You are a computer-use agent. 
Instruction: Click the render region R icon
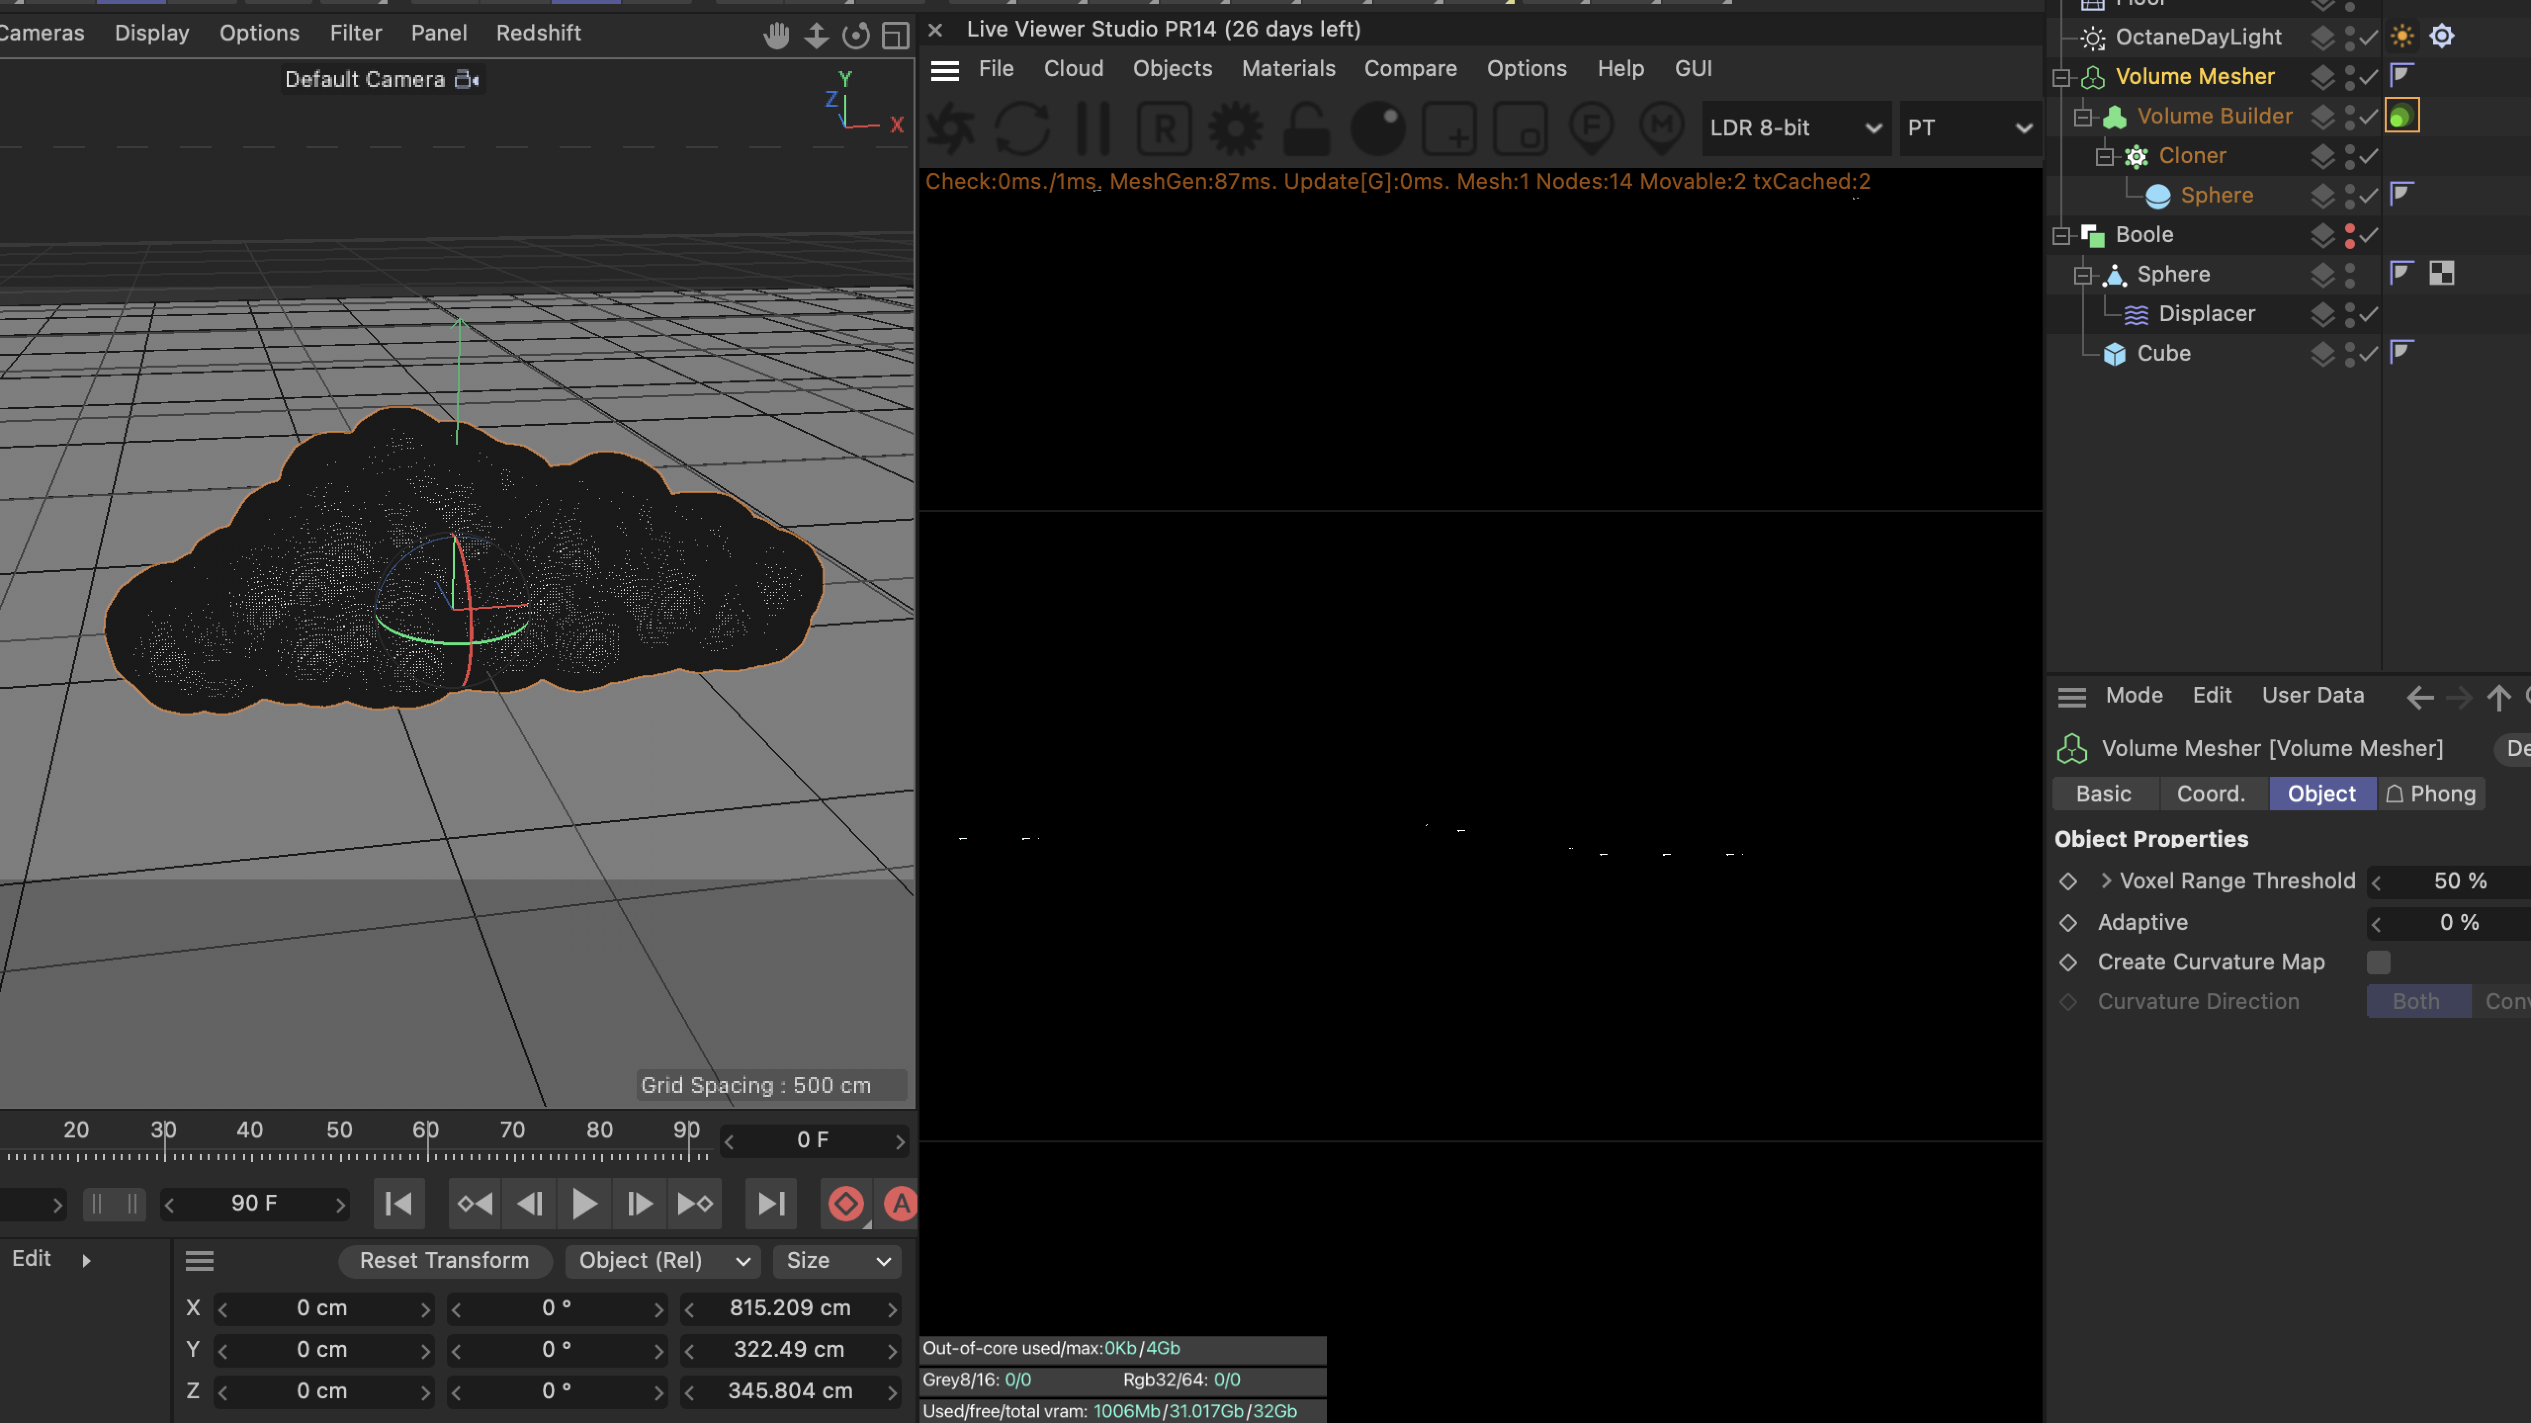pyautogui.click(x=1164, y=127)
